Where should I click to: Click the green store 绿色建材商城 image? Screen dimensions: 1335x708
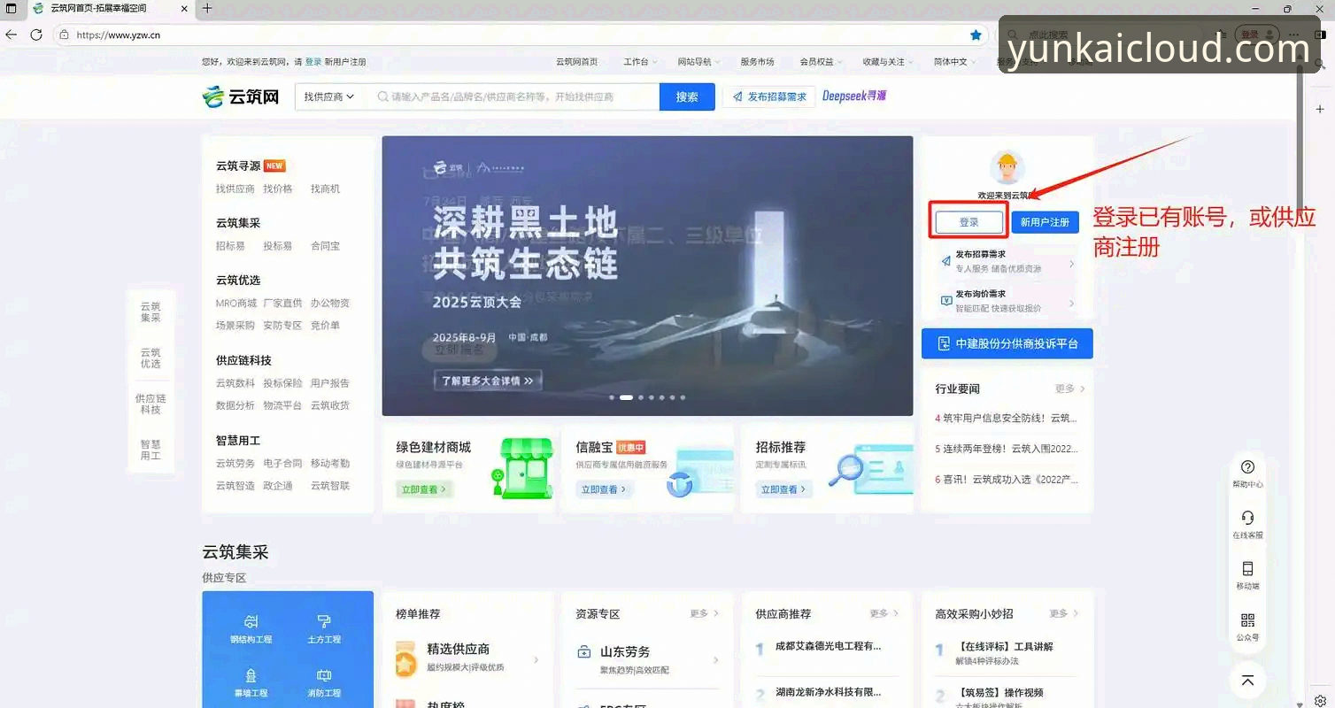pos(521,468)
